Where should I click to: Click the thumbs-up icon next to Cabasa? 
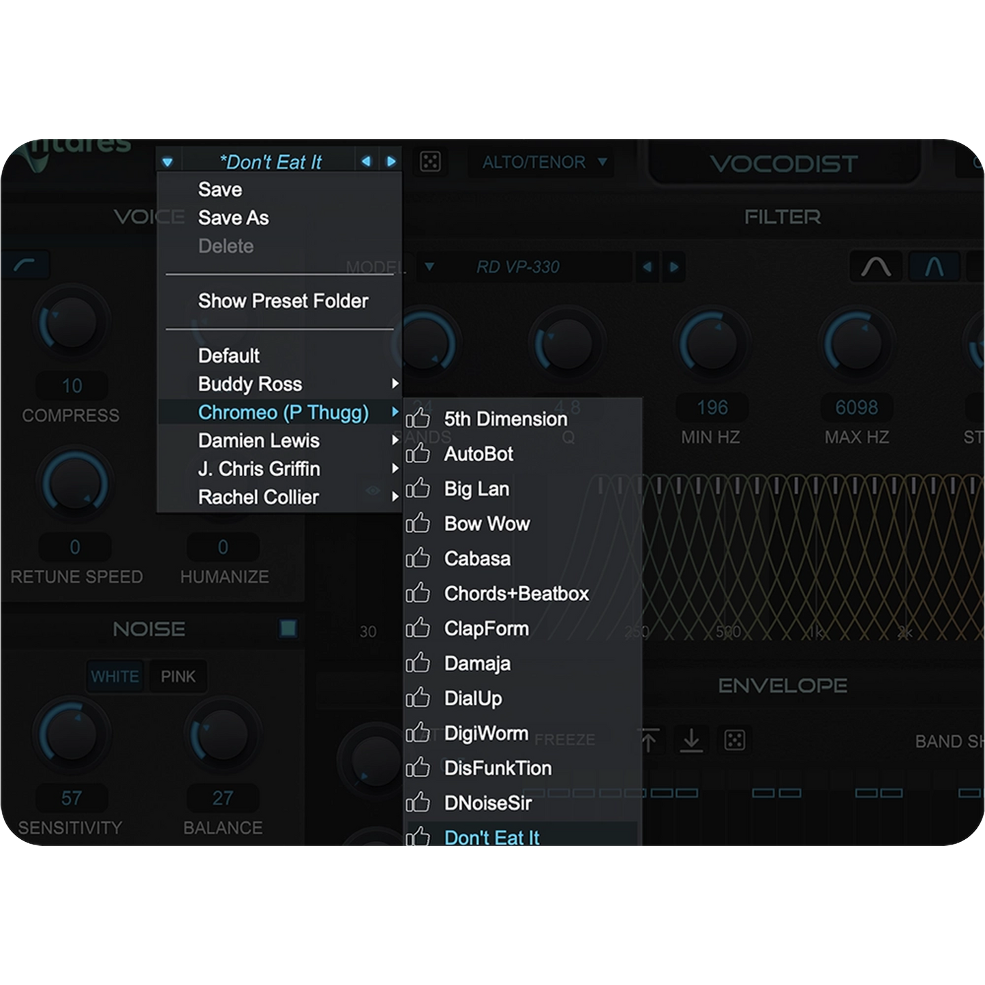tap(418, 559)
